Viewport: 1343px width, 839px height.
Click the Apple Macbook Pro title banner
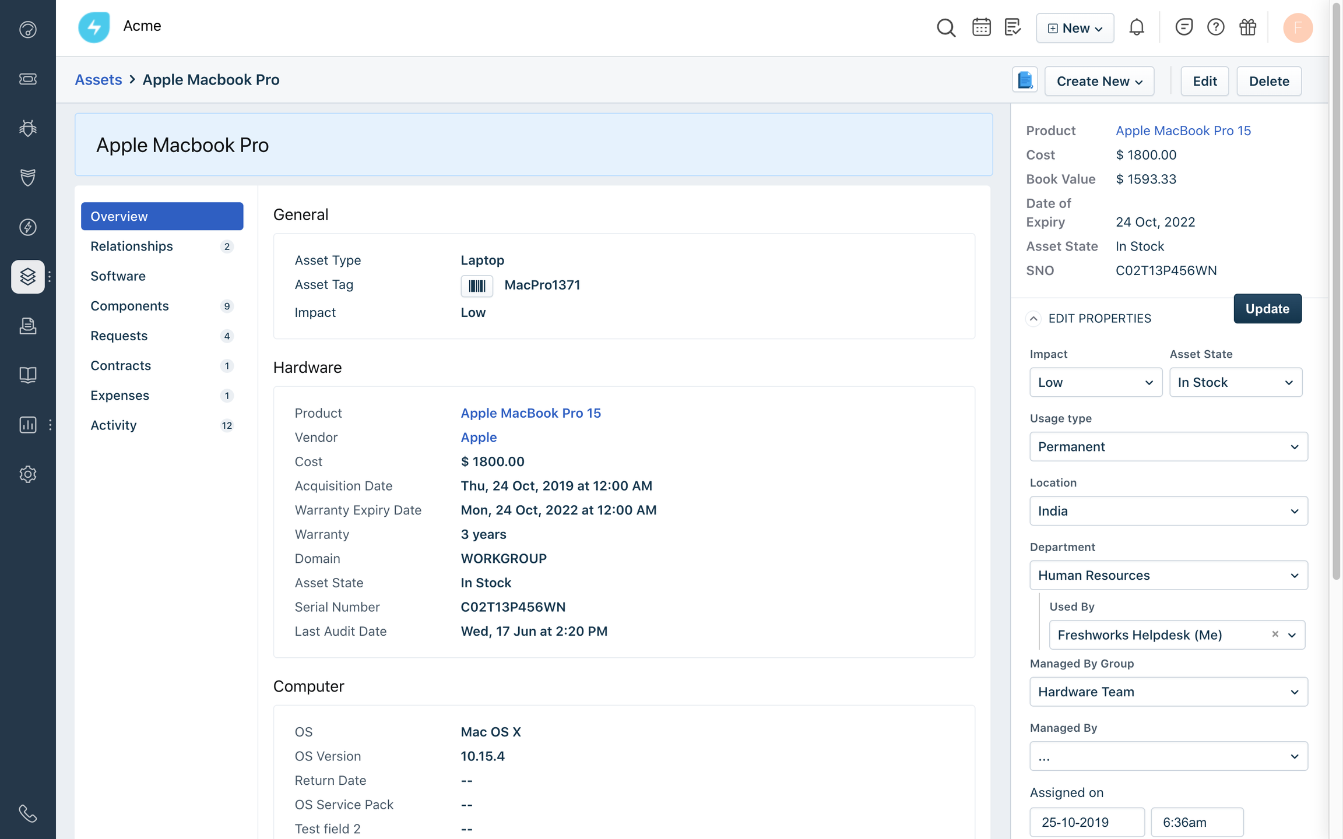coord(533,144)
